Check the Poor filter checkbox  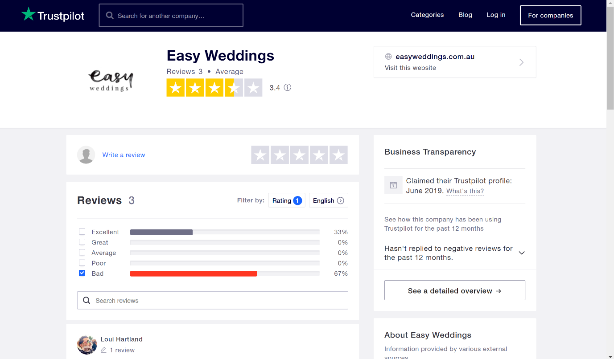tap(82, 263)
